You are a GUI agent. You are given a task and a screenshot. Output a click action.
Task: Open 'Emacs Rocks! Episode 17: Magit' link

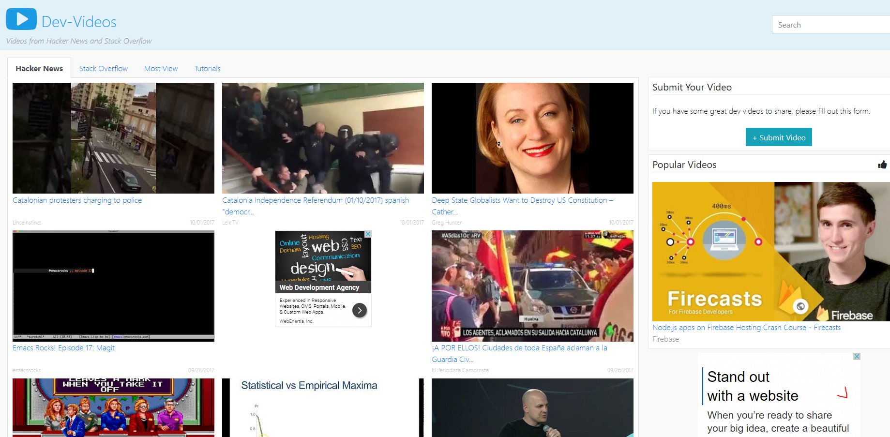pyautogui.click(x=63, y=348)
